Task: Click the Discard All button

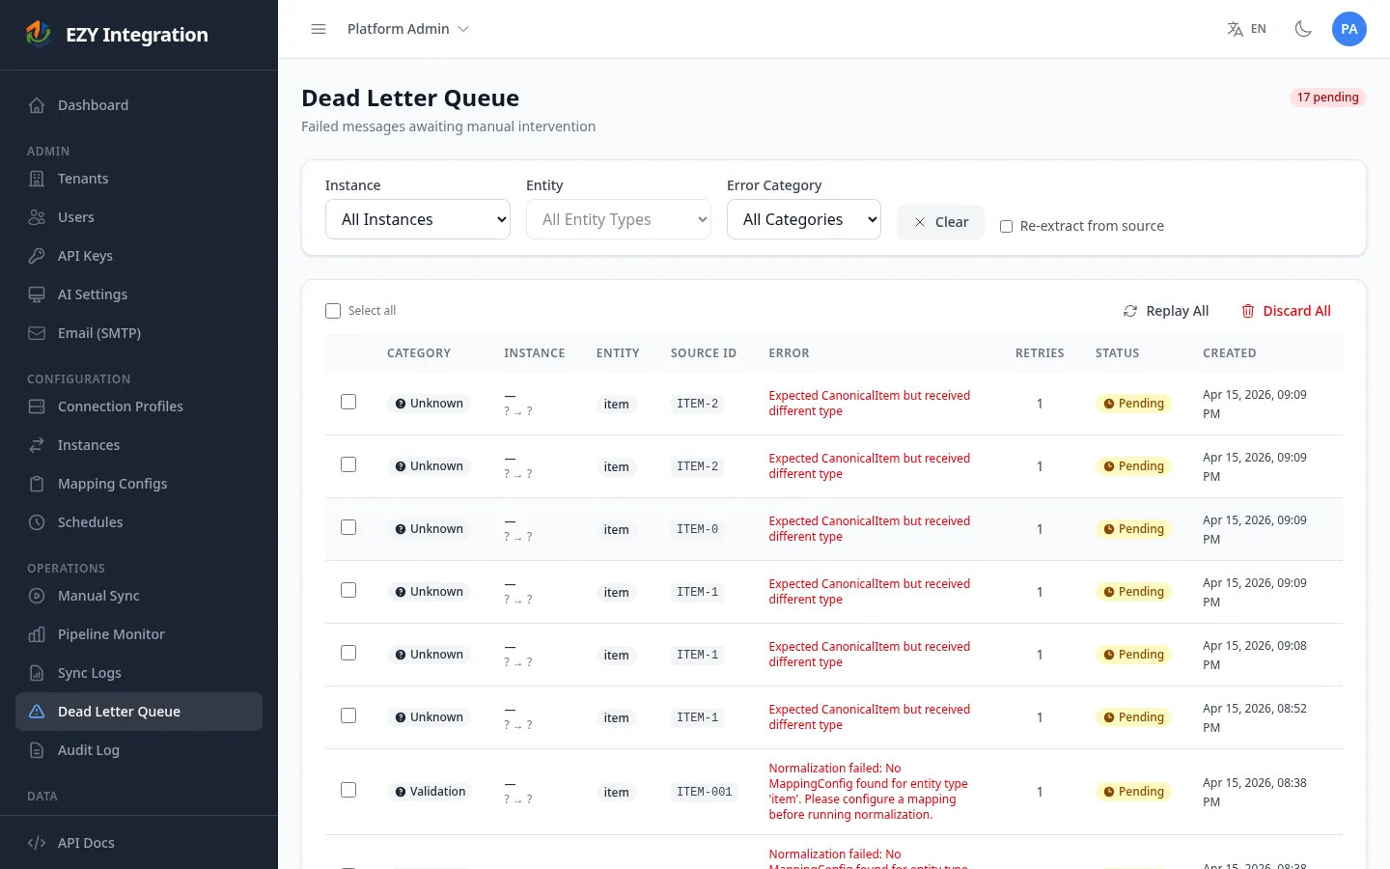Action: [x=1286, y=311]
